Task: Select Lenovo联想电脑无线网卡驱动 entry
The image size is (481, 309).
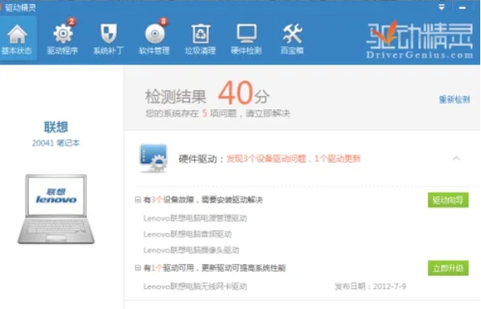Action: 195,286
